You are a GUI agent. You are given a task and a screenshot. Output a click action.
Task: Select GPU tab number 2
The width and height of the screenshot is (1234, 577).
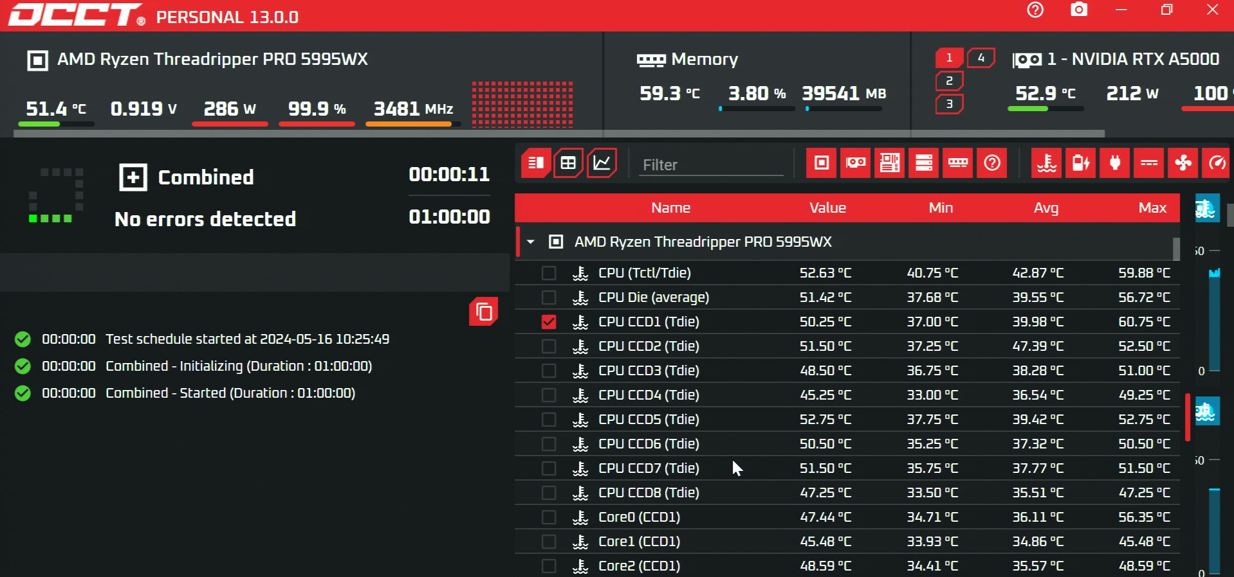click(949, 81)
